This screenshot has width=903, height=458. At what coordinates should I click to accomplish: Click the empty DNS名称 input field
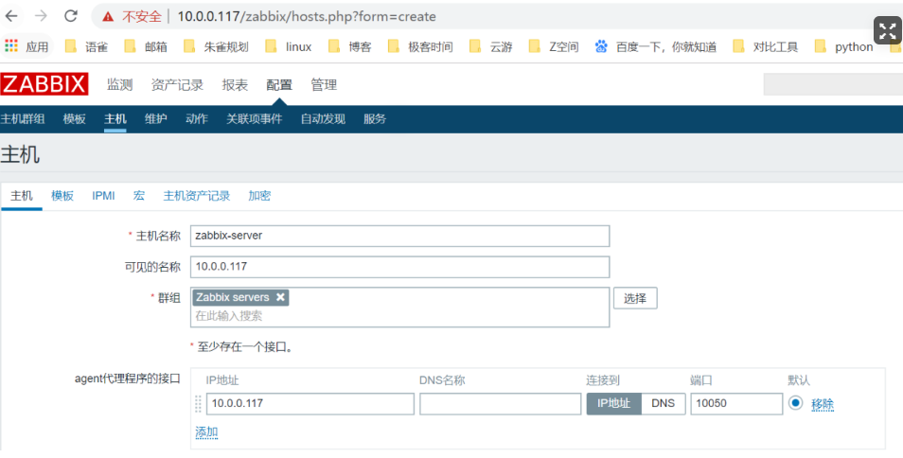501,403
